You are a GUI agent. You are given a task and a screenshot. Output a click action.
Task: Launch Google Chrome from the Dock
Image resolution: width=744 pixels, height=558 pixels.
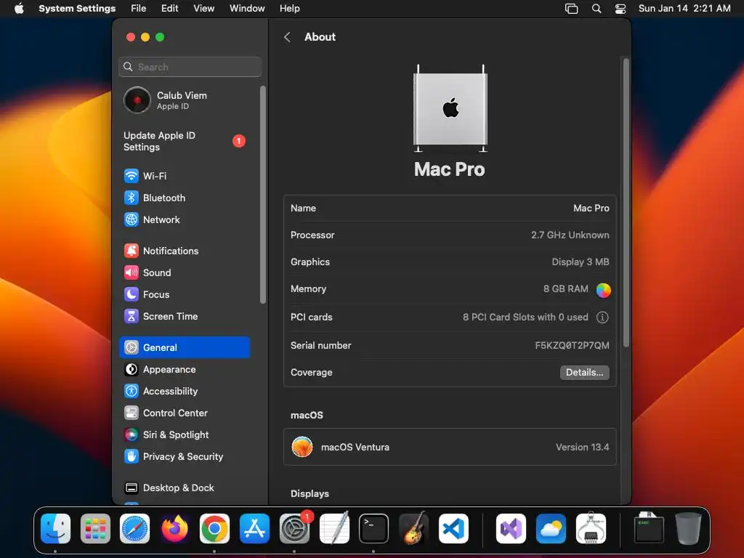coord(214,528)
